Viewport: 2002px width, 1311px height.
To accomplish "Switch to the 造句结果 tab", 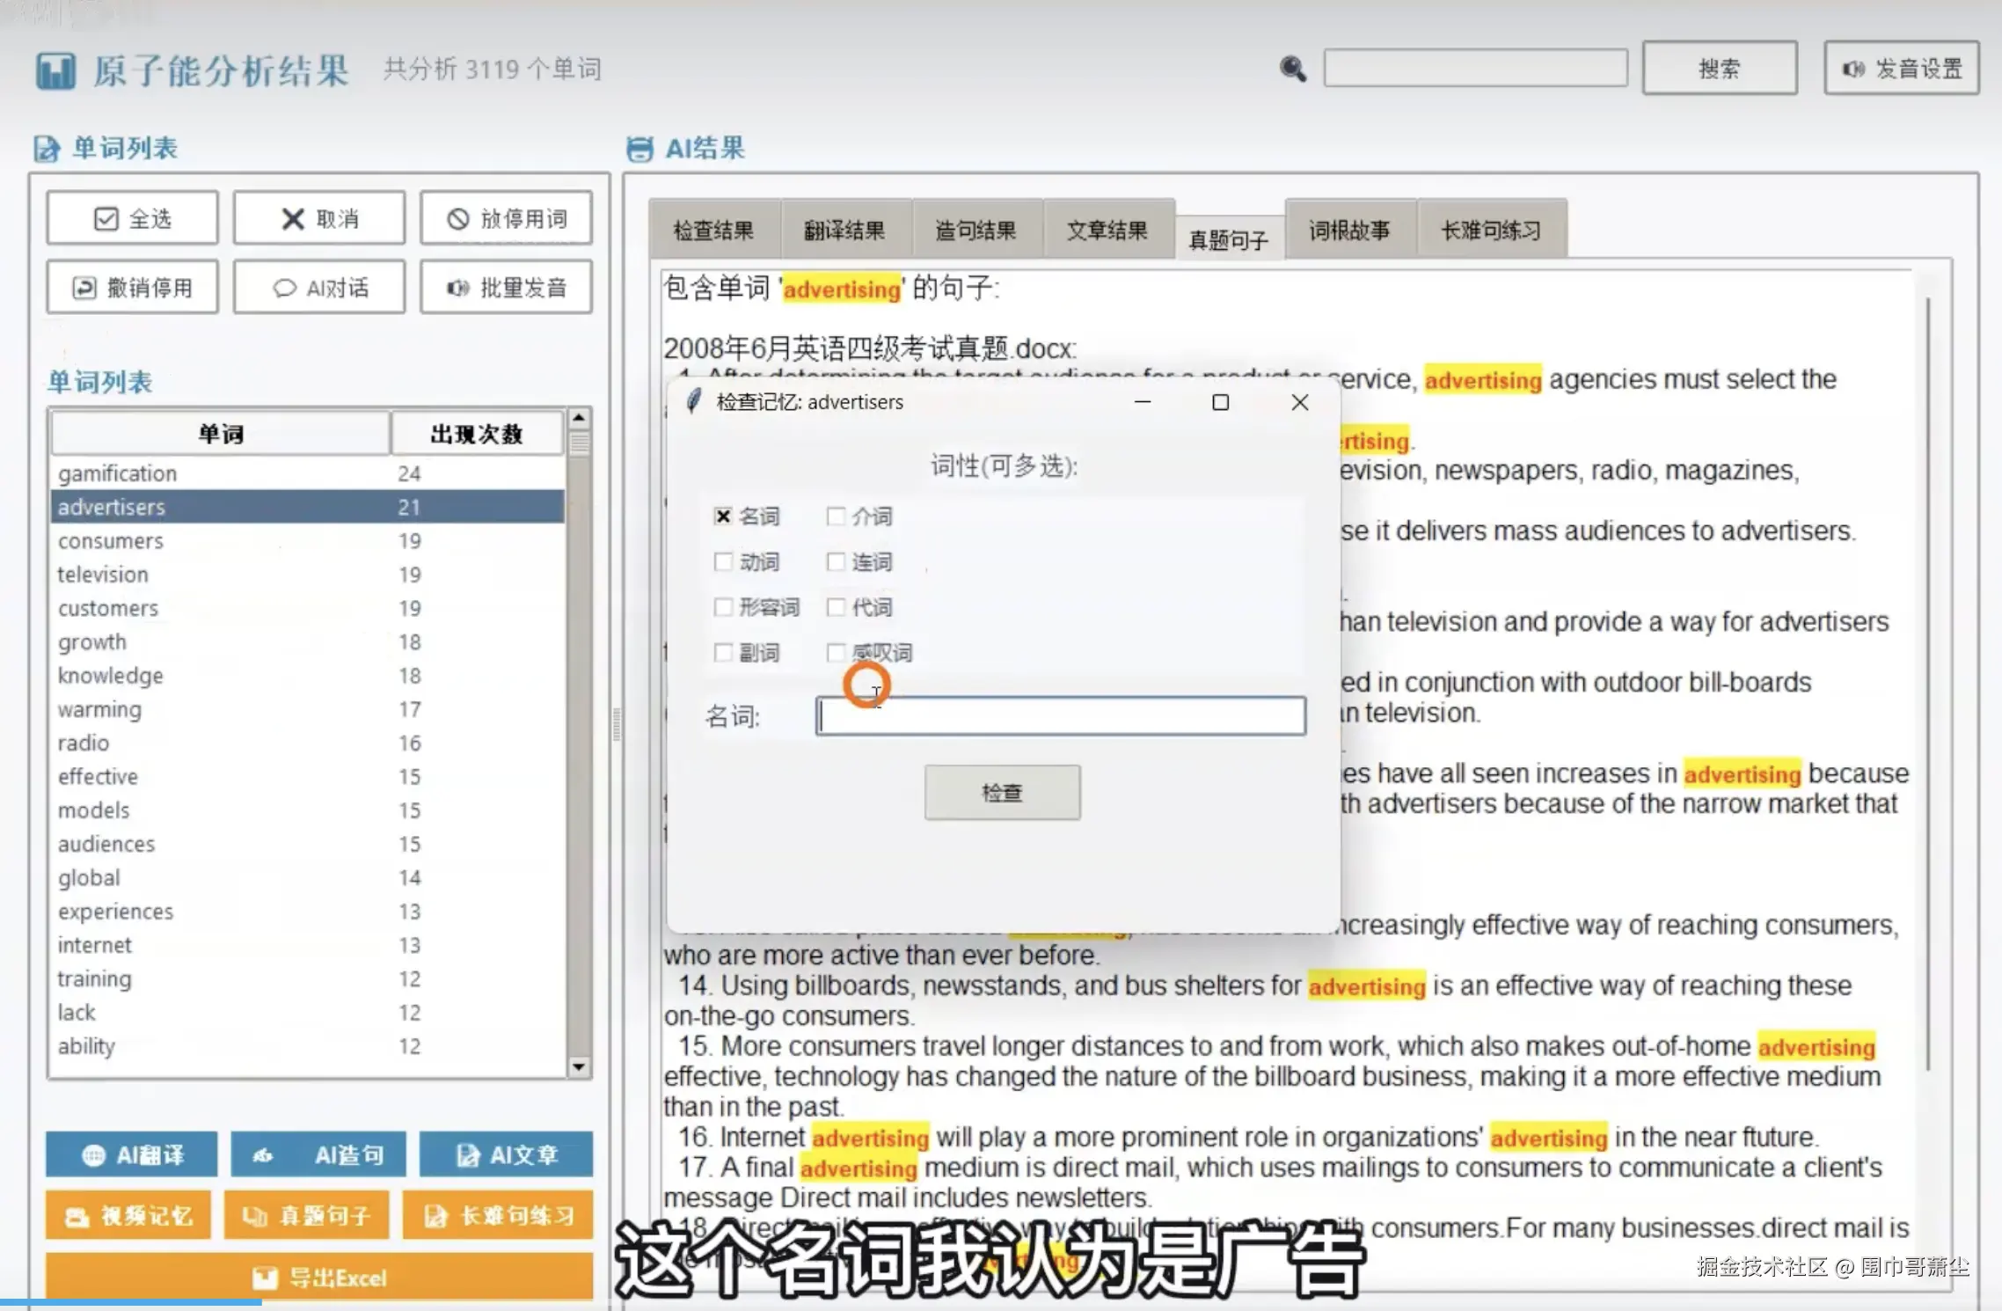I will click(976, 230).
